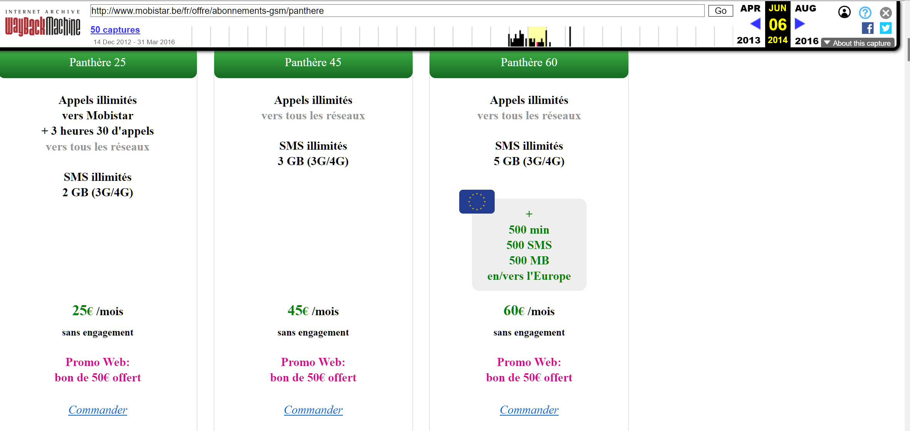910x431 pixels.
Task: Expand the About this capture dropdown
Action: [858, 43]
